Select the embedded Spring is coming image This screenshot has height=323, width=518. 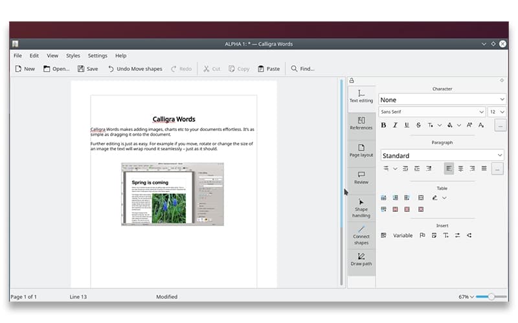coord(172,194)
